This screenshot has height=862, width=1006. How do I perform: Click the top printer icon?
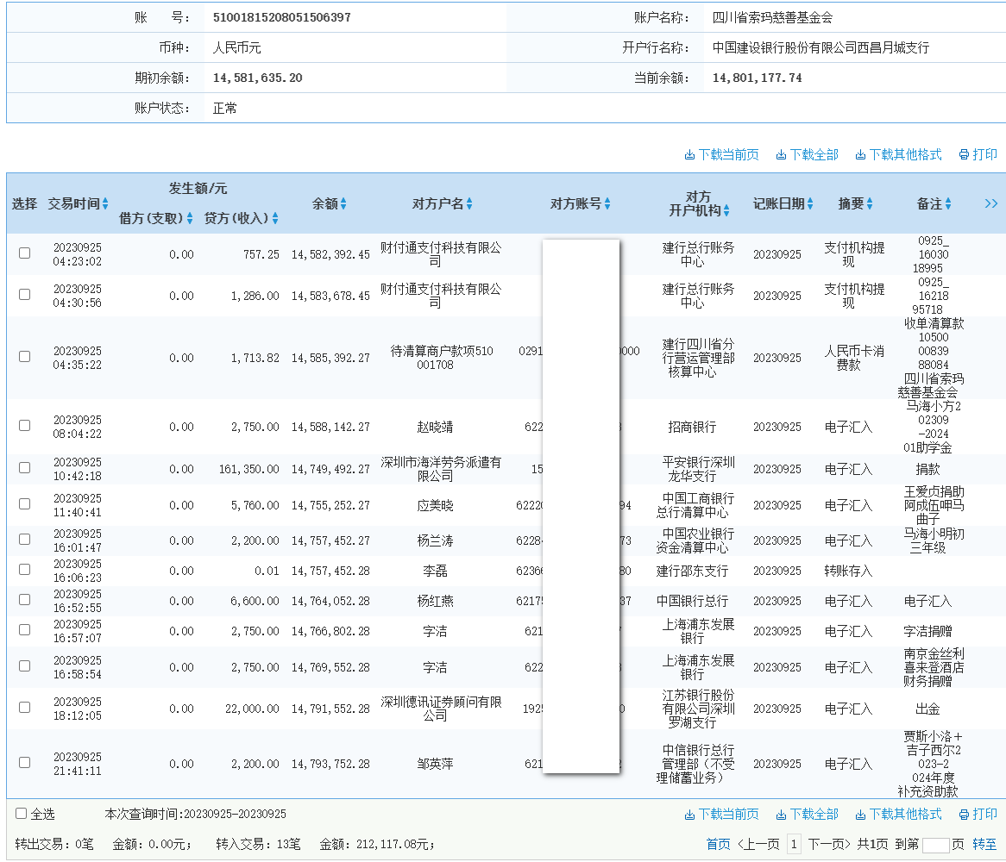tap(964, 155)
